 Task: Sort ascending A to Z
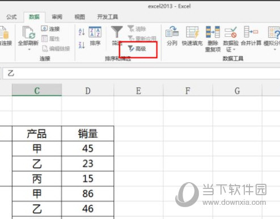point(82,32)
